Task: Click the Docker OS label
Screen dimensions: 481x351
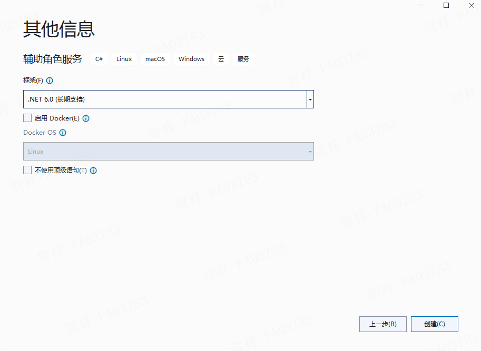Action: click(x=40, y=133)
